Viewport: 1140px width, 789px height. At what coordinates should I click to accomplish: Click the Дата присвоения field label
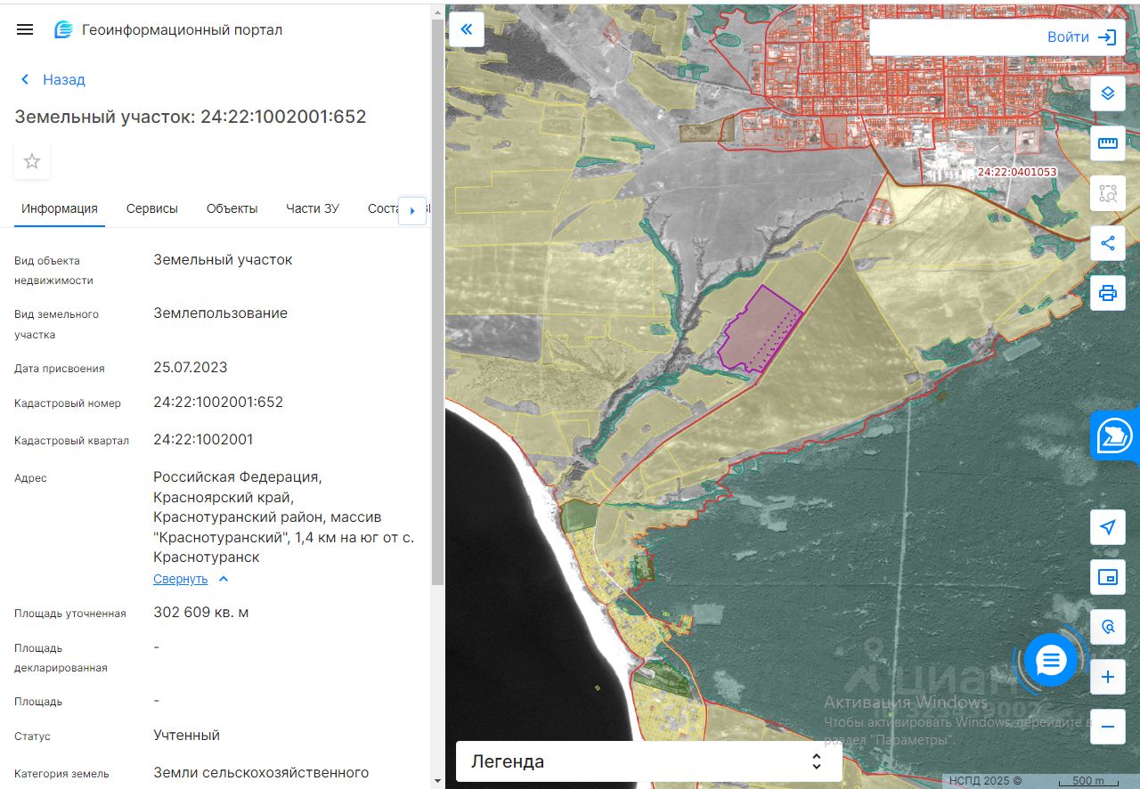(60, 368)
